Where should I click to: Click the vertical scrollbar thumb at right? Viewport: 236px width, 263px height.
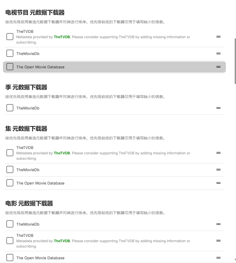tap(235, 61)
